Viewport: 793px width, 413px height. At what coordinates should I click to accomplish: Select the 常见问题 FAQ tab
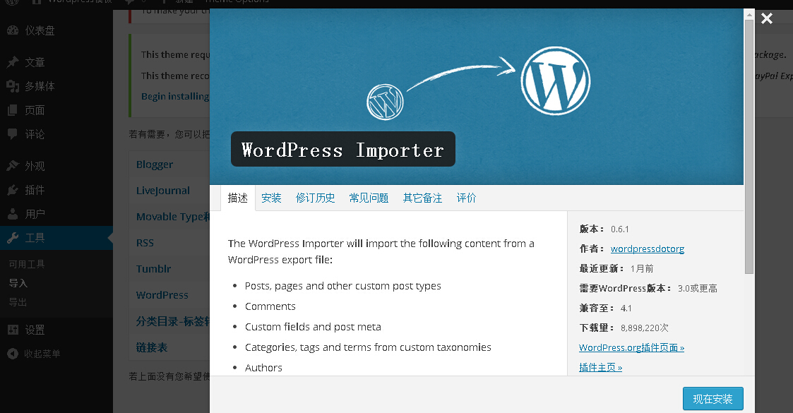point(369,198)
